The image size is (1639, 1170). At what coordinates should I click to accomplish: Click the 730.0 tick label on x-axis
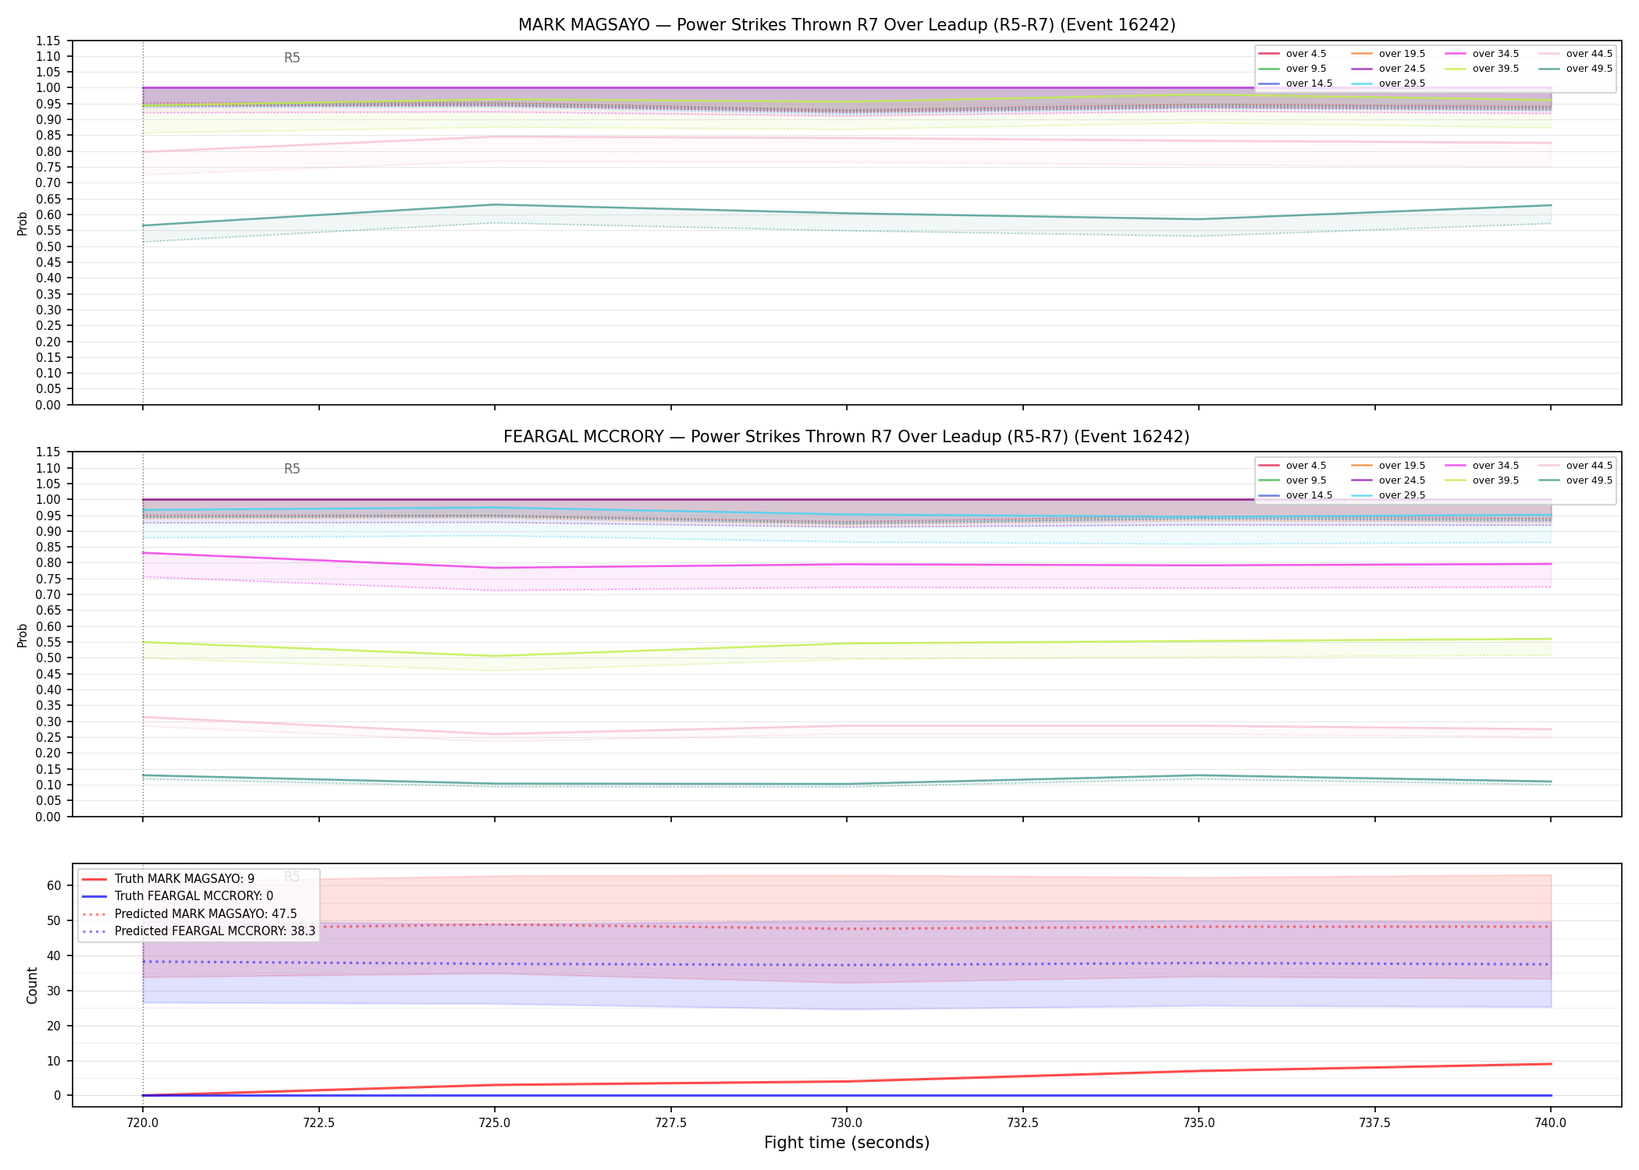847,1123
